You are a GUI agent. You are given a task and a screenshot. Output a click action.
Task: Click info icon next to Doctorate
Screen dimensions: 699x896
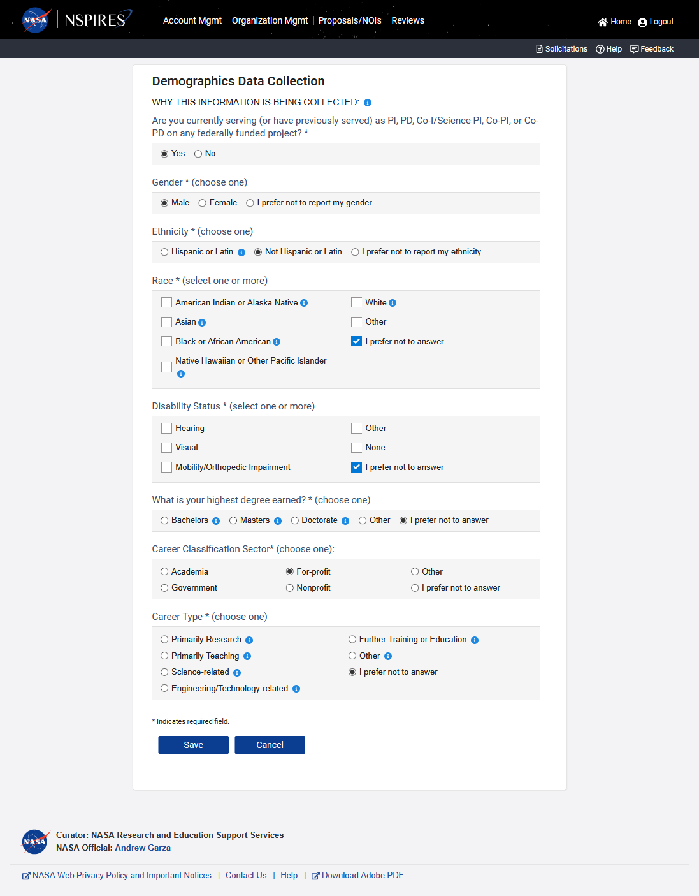tap(345, 521)
